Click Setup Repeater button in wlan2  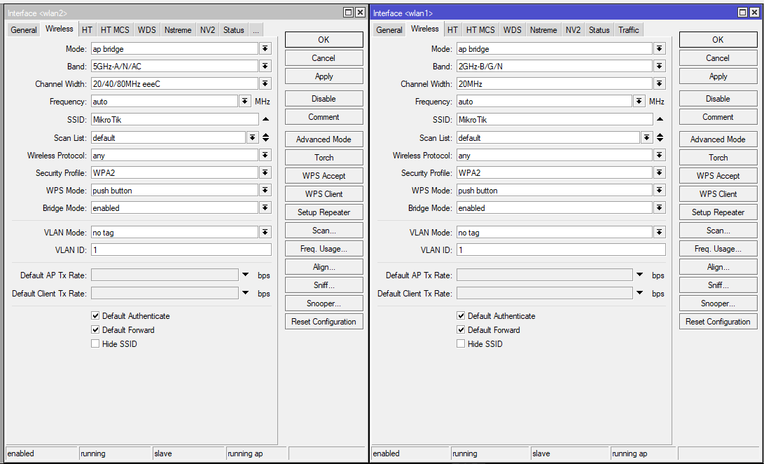point(324,212)
